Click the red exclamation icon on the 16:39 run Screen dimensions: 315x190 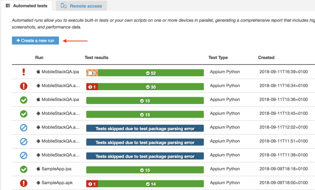click(24, 72)
